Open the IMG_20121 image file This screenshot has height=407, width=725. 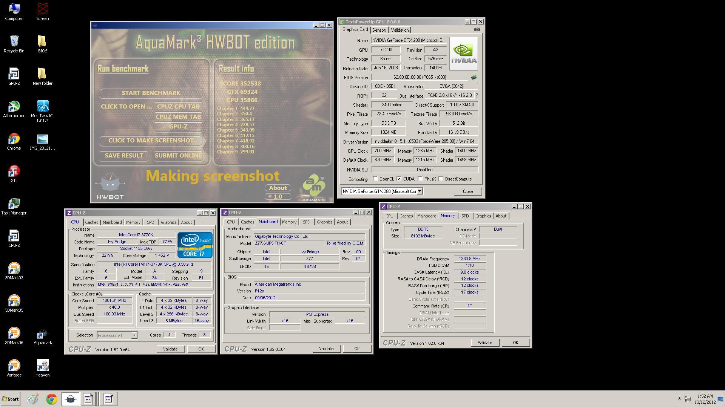click(43, 141)
